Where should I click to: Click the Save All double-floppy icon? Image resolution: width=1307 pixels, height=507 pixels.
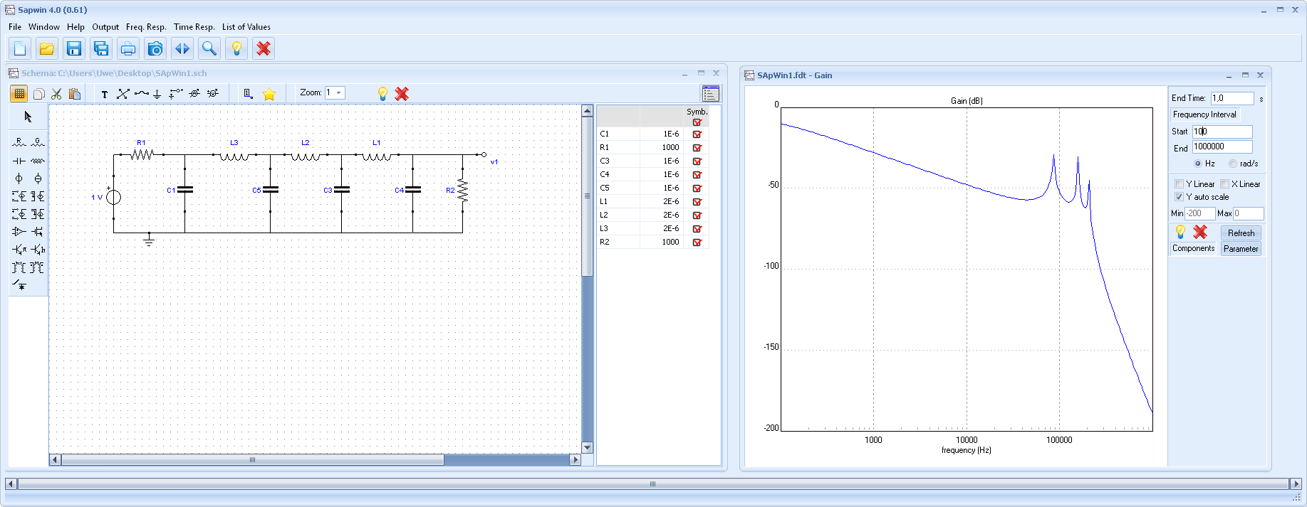coord(101,48)
